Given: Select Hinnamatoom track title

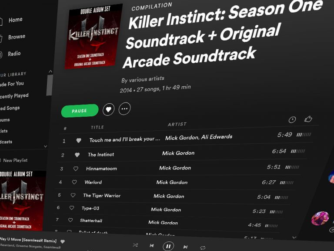Looking at the screenshot, I should pyautogui.click(x=101, y=169).
